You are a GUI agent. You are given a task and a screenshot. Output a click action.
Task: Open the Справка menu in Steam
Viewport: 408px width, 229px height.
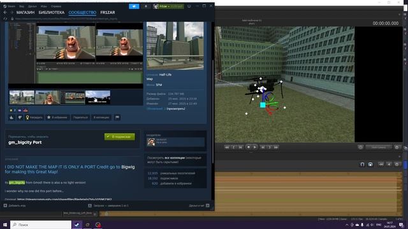[56, 6]
